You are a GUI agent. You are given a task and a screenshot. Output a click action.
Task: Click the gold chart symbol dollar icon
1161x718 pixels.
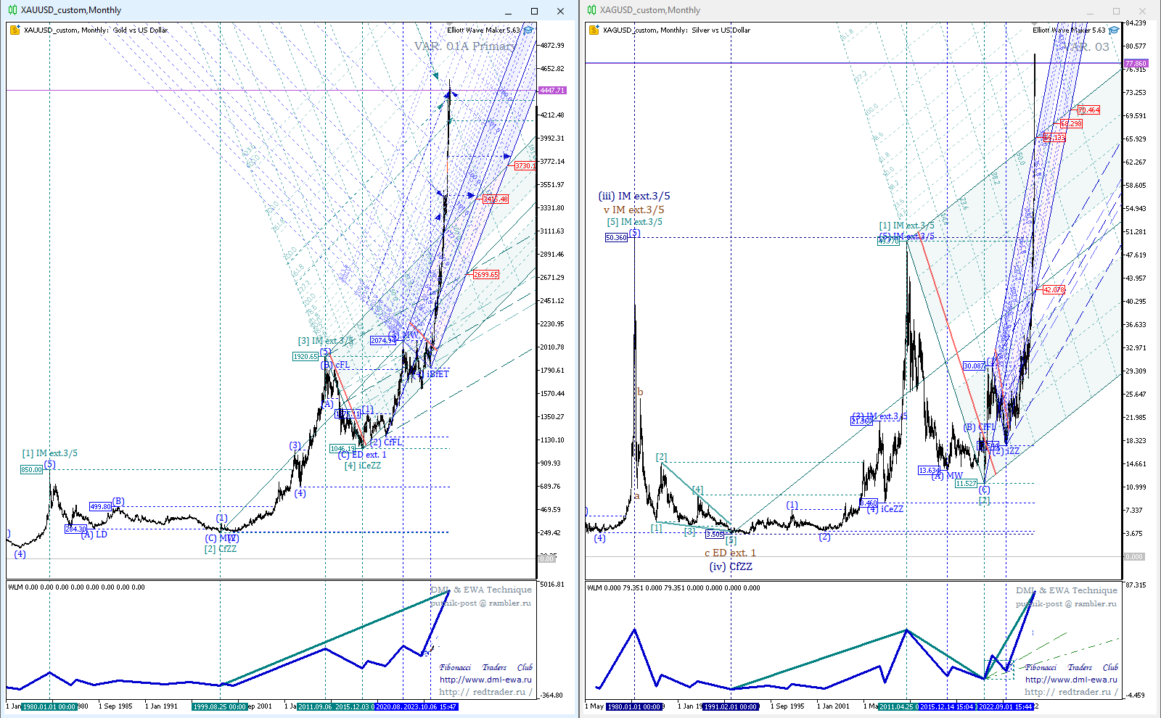coord(15,30)
